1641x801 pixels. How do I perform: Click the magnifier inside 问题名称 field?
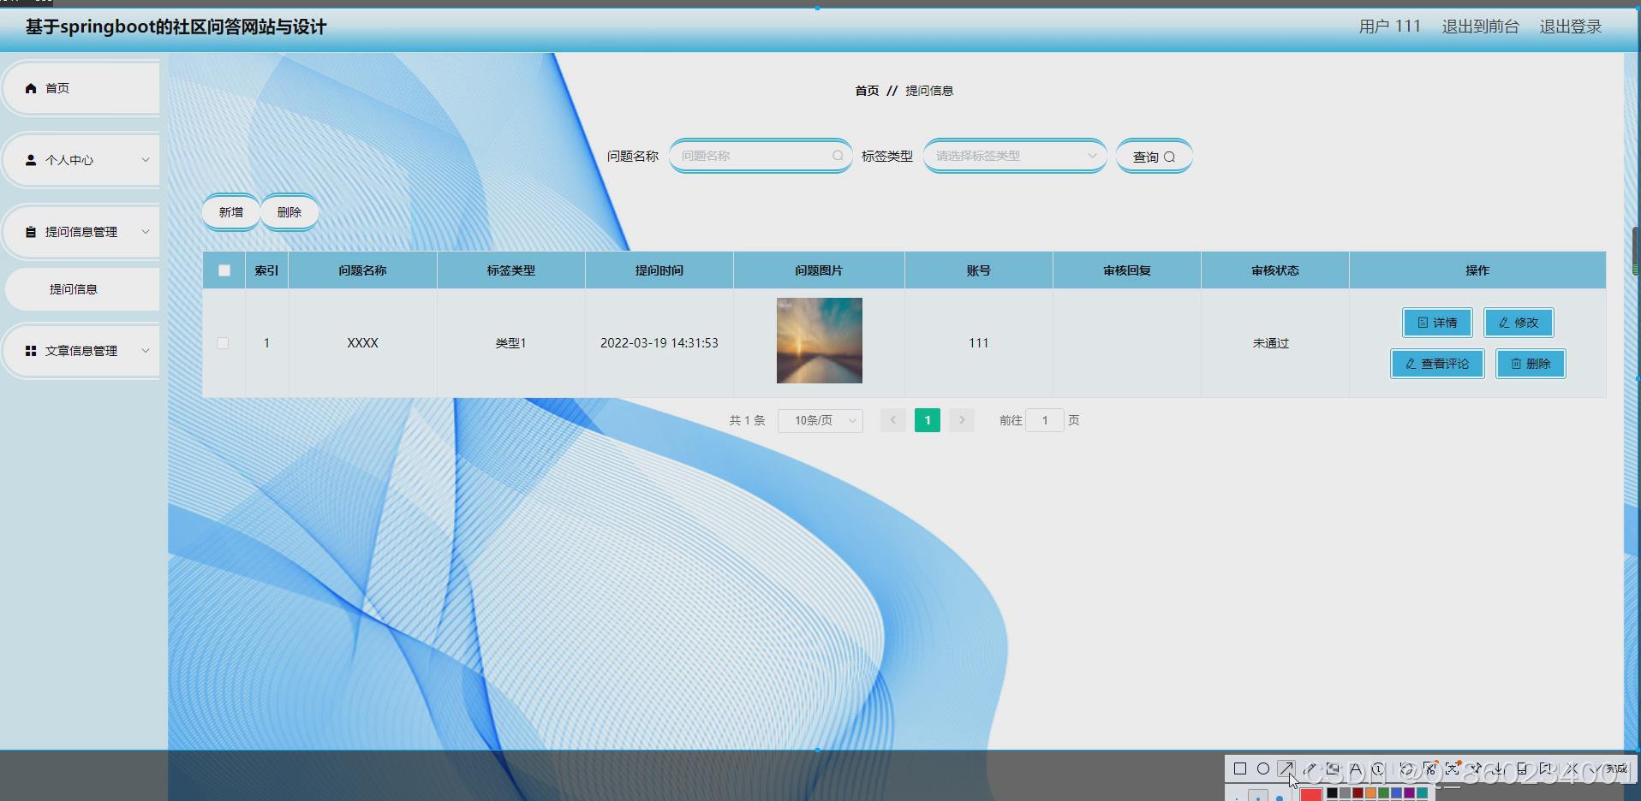(x=838, y=156)
